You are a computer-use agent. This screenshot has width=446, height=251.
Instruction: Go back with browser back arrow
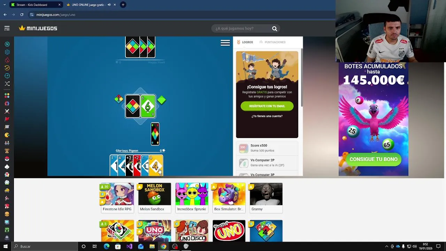(5, 15)
